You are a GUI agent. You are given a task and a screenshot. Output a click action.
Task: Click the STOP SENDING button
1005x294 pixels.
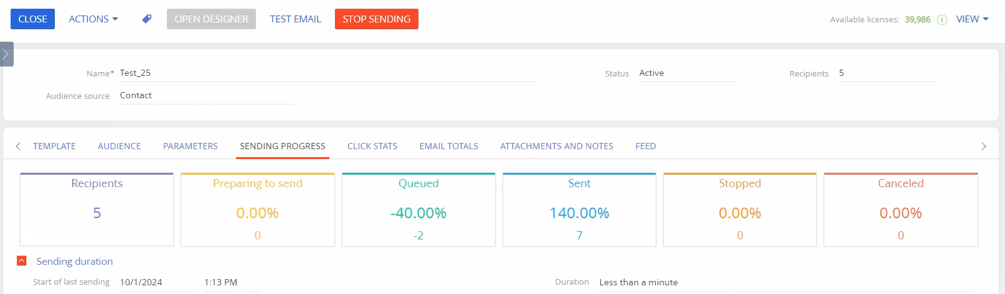[x=377, y=19]
